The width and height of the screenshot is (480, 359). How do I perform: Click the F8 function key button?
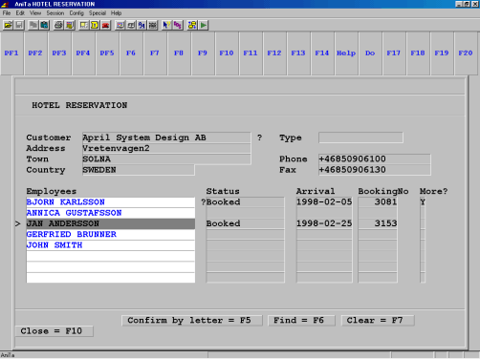click(179, 53)
